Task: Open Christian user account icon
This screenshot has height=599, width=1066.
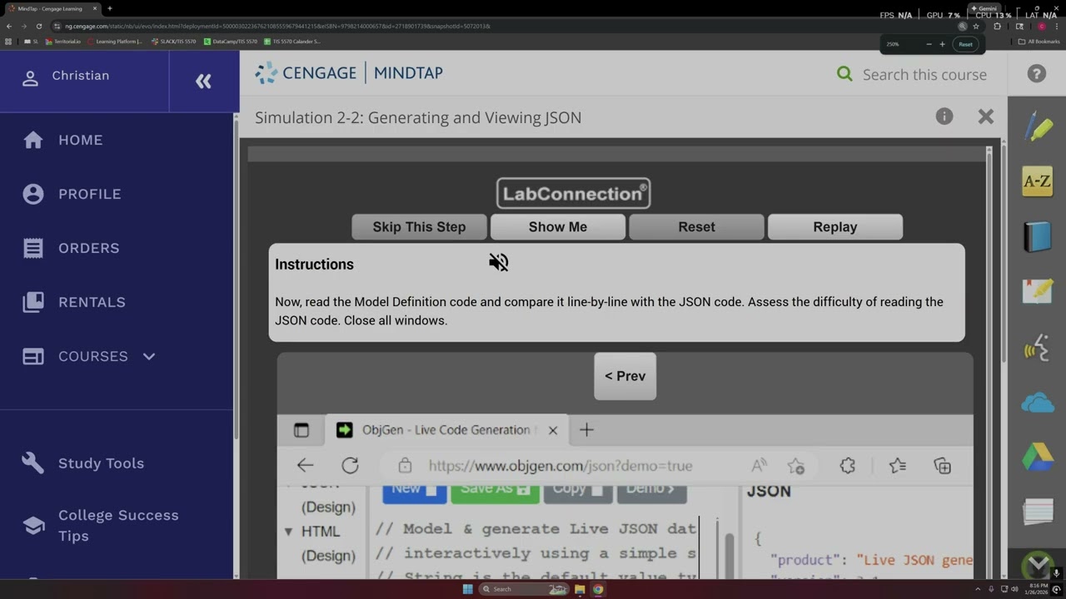Action: pyautogui.click(x=31, y=78)
